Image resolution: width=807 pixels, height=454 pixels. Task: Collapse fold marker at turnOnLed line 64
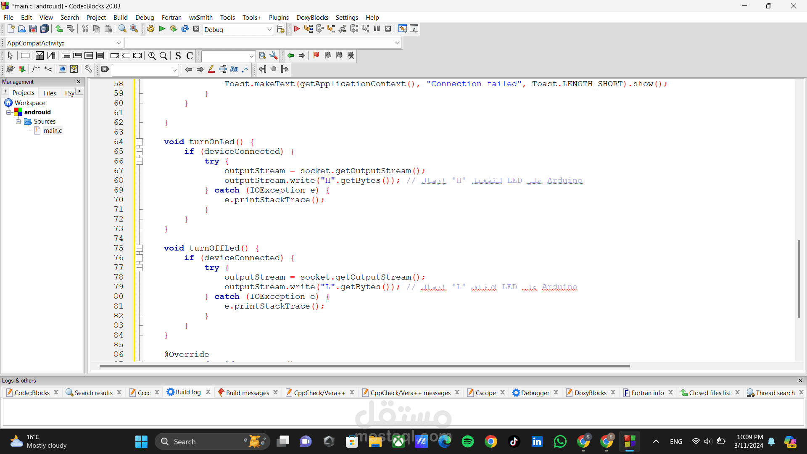point(140,142)
